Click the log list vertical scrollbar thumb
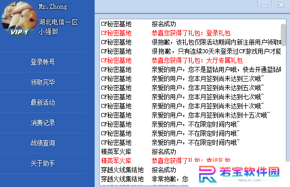The width and height of the screenshot is (290, 187). coord(283,35)
